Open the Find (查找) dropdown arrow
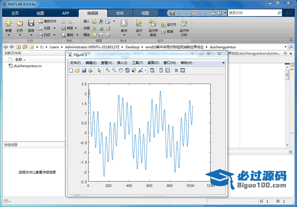The height and width of the screenshot is (207, 297). [77, 35]
